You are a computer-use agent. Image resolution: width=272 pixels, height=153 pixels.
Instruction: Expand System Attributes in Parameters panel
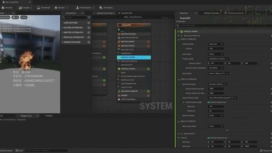point(62,28)
